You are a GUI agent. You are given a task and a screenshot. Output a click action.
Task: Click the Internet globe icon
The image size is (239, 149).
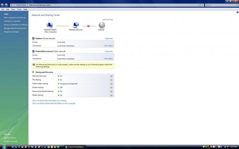pos(101,25)
